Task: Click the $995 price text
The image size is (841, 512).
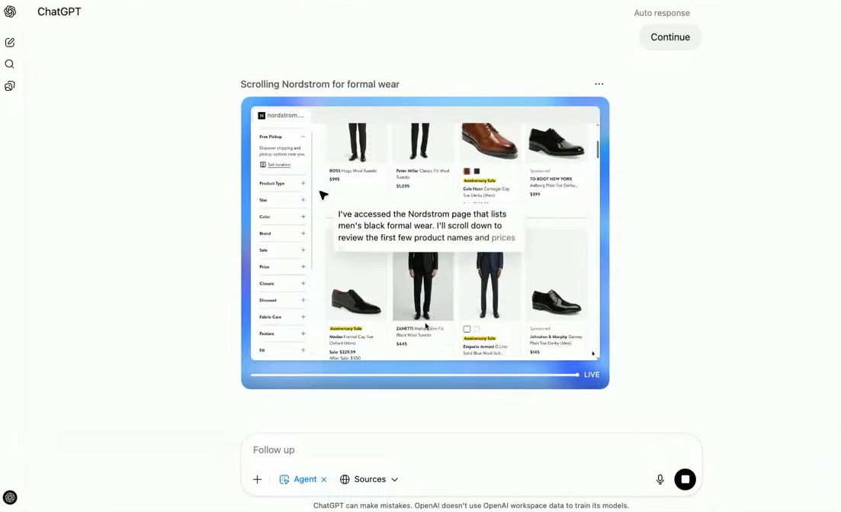Action: click(334, 179)
